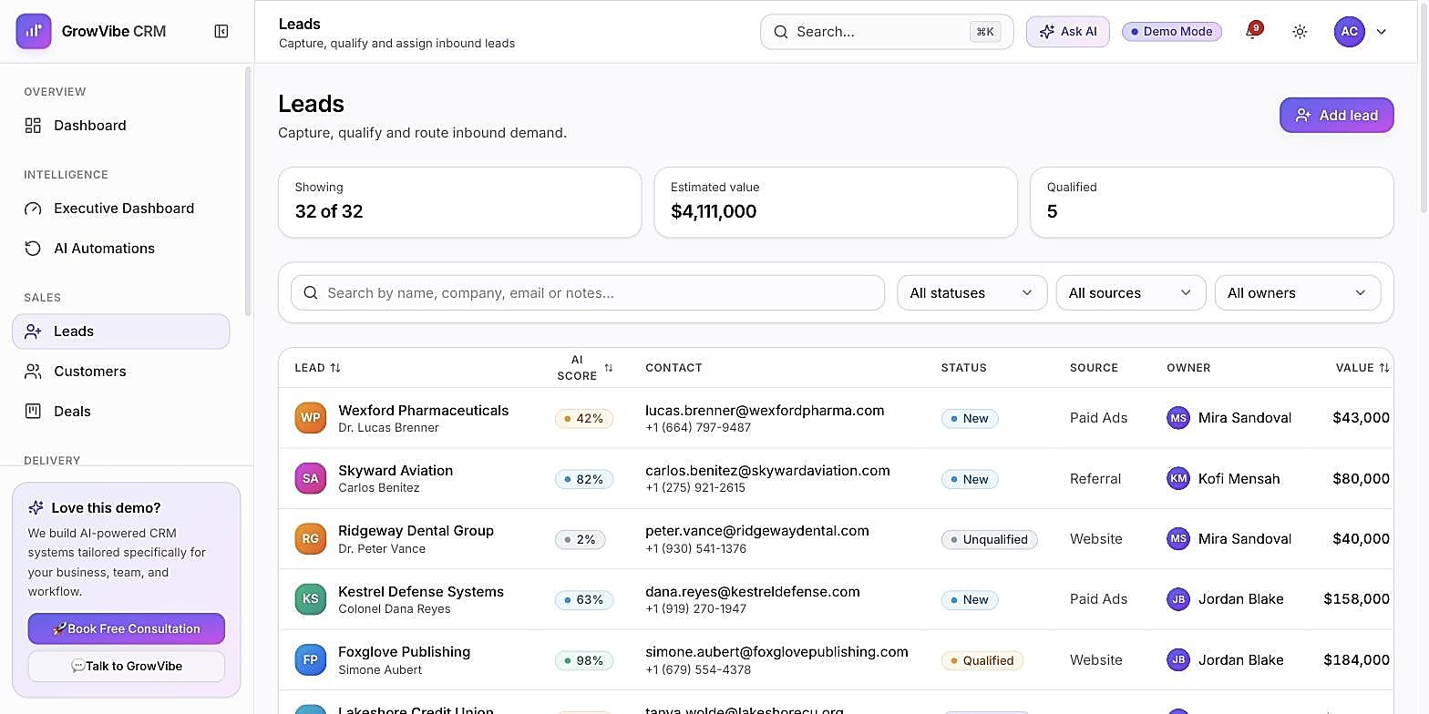1429x714 pixels.
Task: Click RG avatar for Ridgeway Dental Group
Action: pos(310,538)
